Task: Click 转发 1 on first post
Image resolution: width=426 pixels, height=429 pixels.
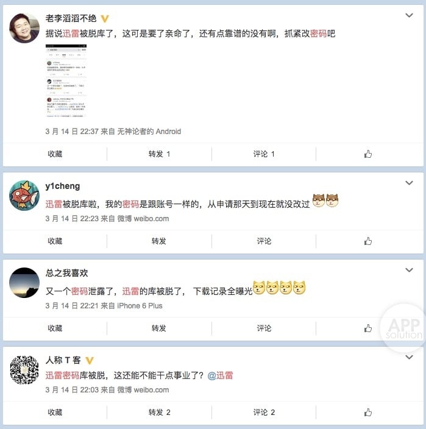Action: [x=159, y=154]
